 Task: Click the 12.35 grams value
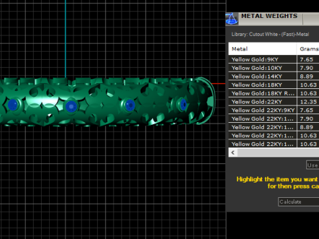(x=308, y=102)
